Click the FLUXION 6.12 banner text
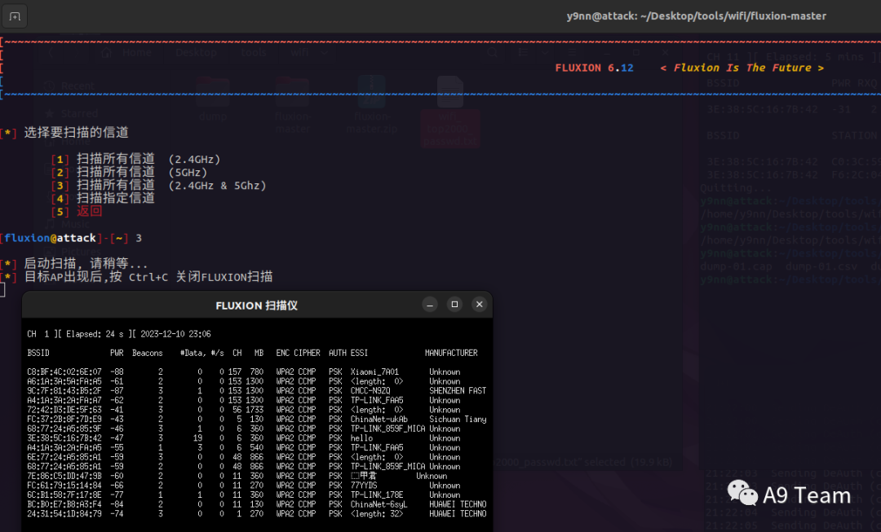The image size is (881, 532). (x=594, y=68)
